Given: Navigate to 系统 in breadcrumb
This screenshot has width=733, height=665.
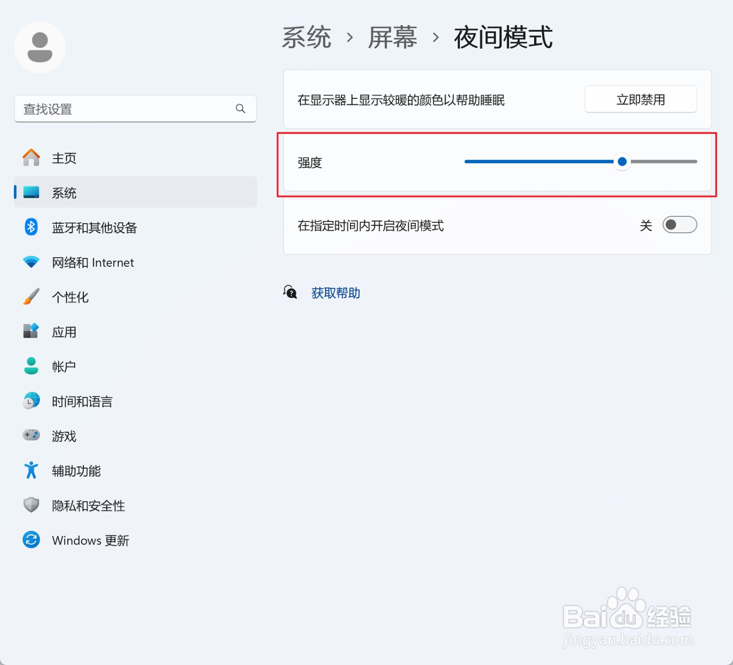Looking at the screenshot, I should coord(307,37).
